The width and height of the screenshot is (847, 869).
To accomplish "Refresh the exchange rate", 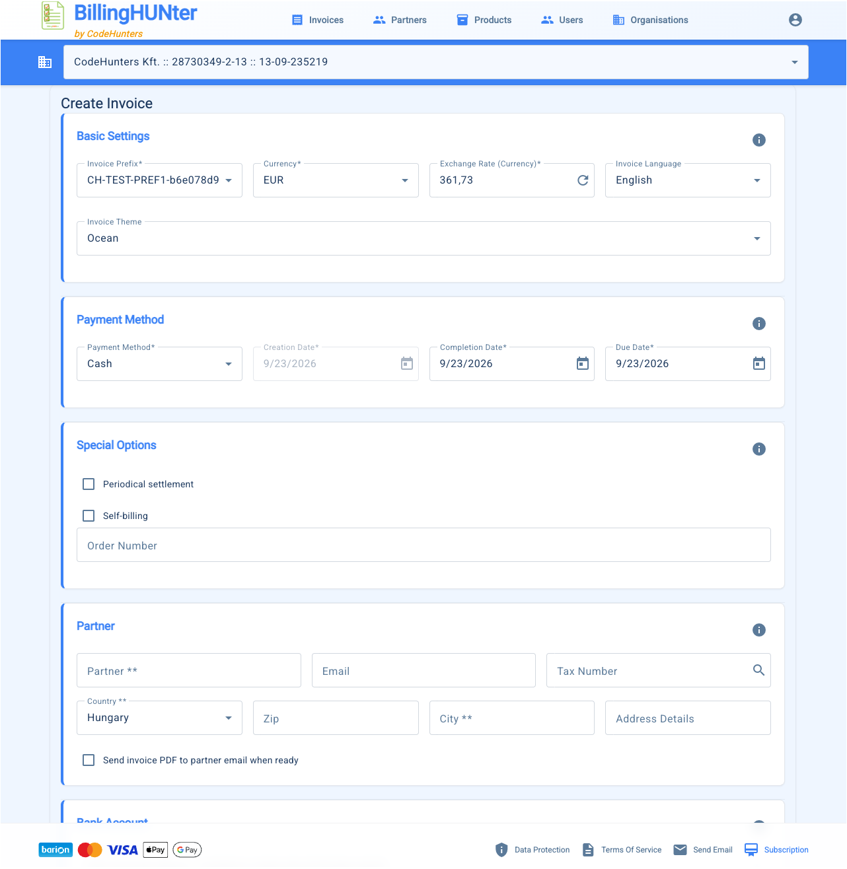I will (583, 180).
